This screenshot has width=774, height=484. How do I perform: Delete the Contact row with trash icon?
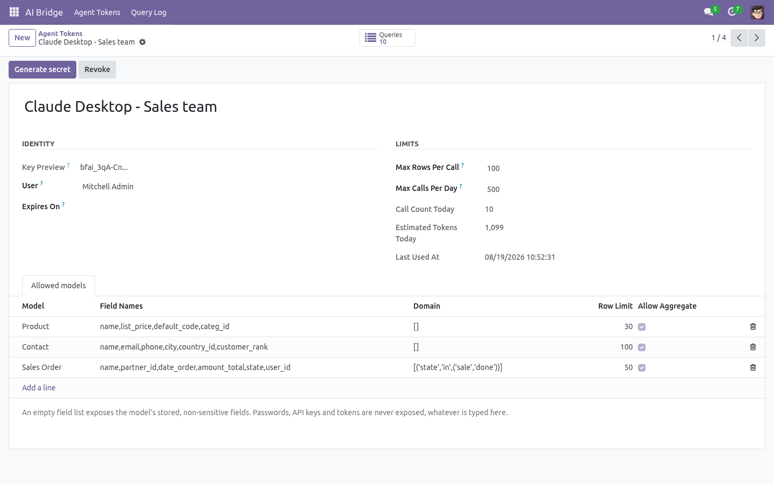point(753,347)
